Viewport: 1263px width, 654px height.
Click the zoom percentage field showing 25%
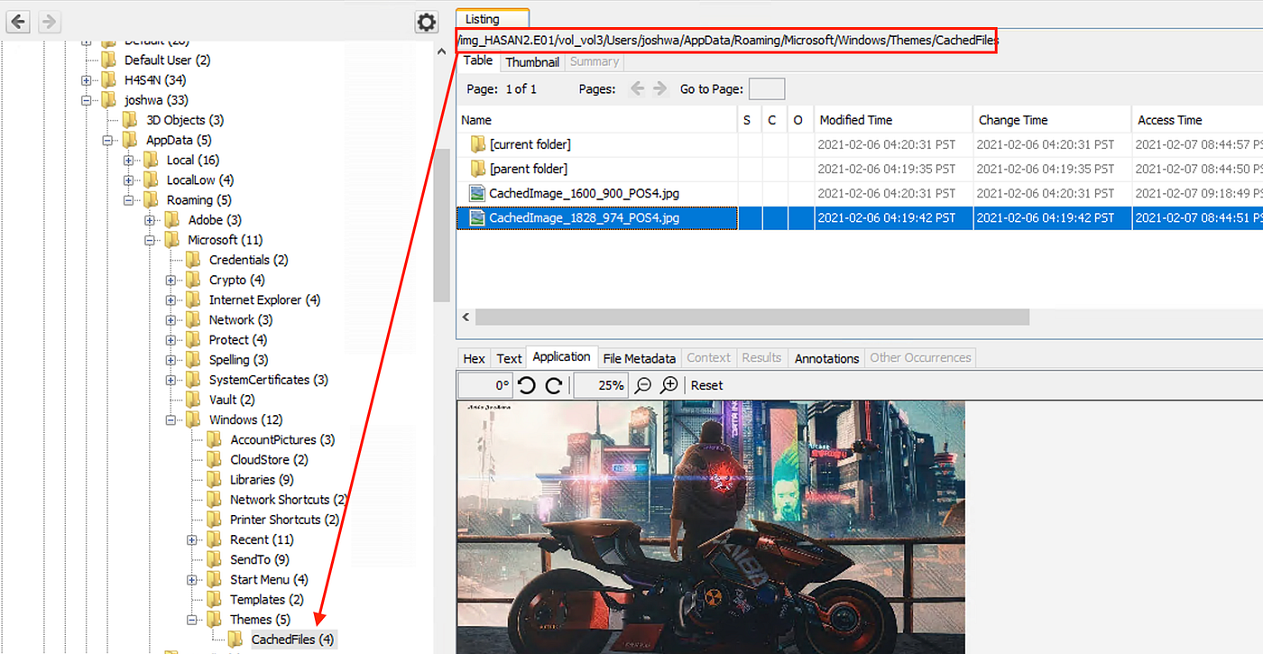pos(600,385)
